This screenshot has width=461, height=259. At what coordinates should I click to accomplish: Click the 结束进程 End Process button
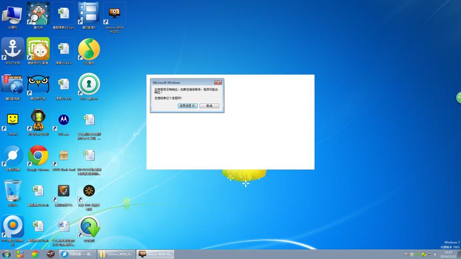187,106
